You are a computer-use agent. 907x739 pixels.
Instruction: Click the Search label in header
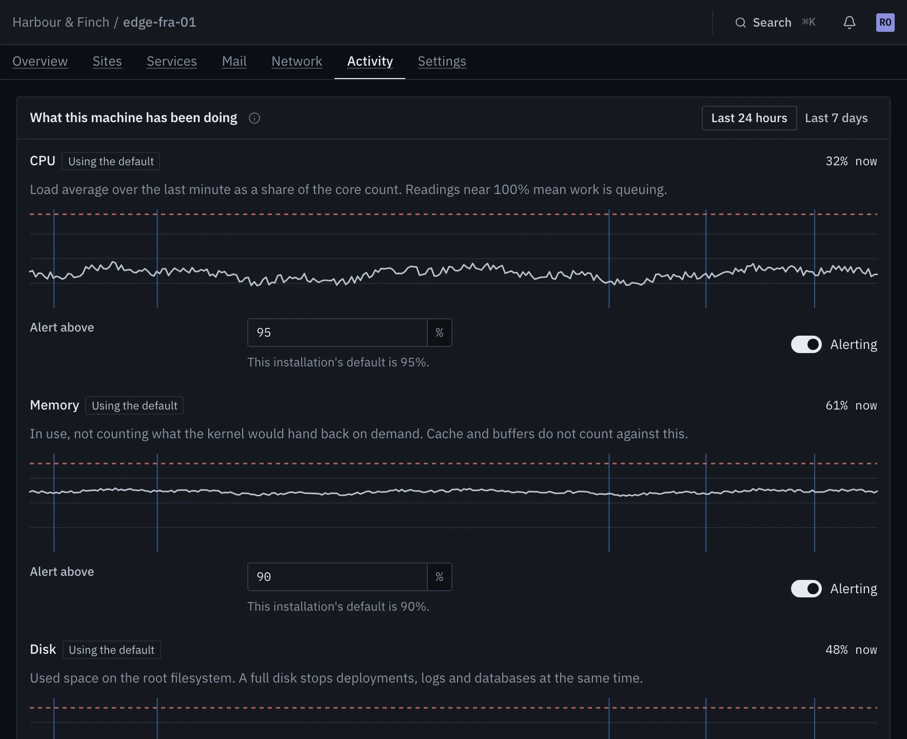pos(772,23)
